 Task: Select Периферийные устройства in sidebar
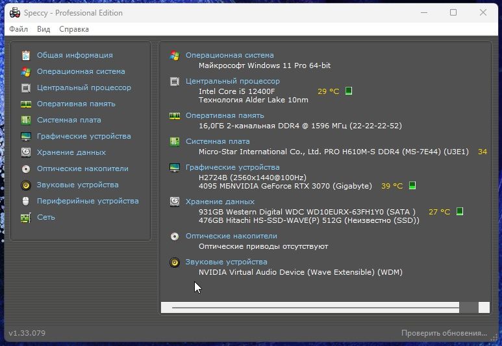(x=88, y=201)
